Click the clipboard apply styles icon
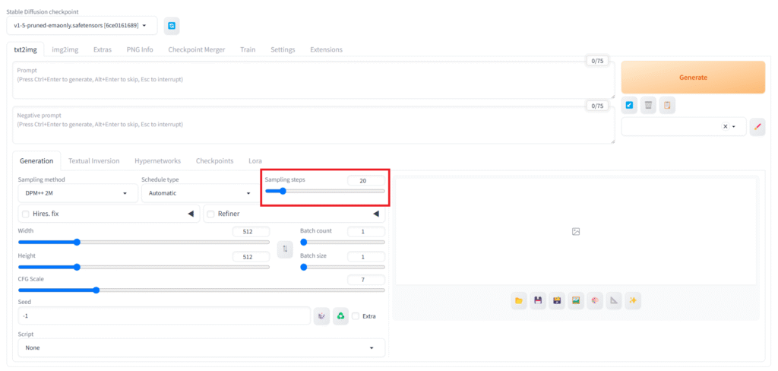This screenshot has width=778, height=371. [x=666, y=105]
